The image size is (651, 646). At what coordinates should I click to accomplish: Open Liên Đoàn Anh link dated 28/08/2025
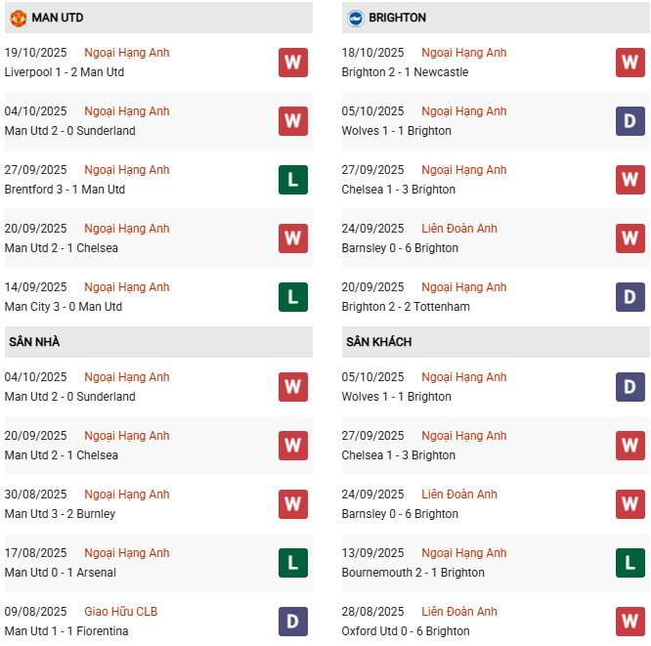459,612
